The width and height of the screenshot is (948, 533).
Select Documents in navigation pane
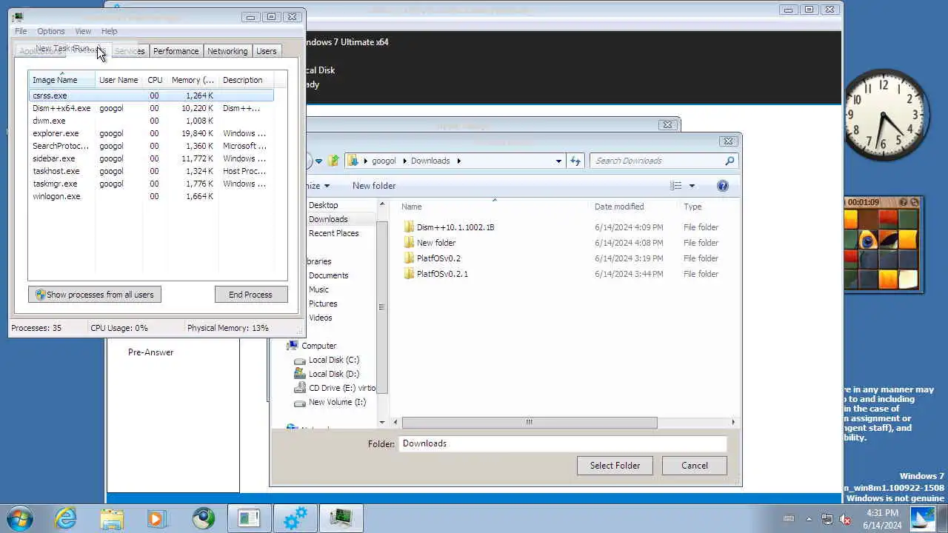328,275
